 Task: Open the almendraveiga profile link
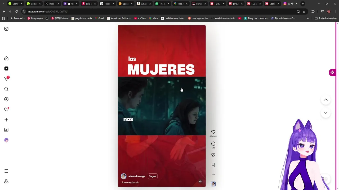tap(137, 176)
